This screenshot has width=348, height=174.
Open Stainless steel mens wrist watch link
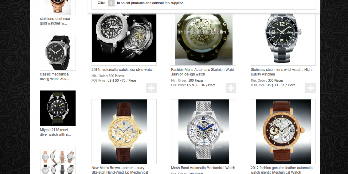[x=281, y=72]
